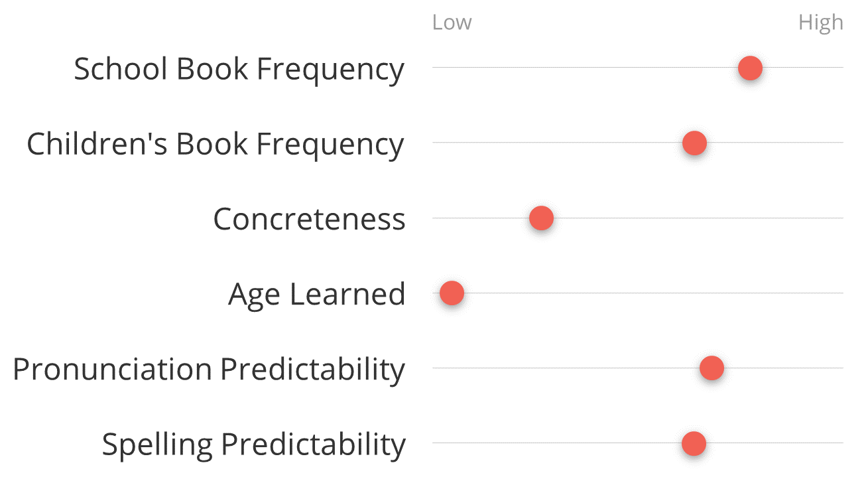Click the Spelling Predictability slider dot

(x=694, y=443)
